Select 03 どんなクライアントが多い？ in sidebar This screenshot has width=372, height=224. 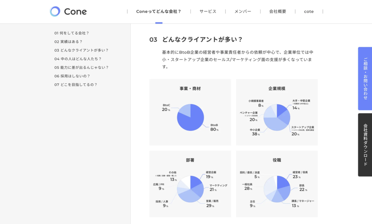click(x=81, y=50)
